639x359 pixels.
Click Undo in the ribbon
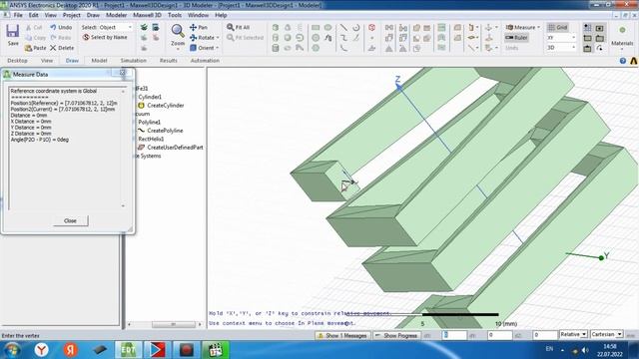[x=61, y=27]
